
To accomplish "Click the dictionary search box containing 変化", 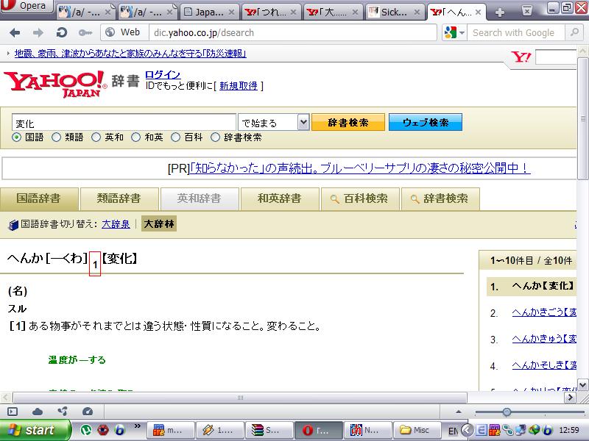I will pyautogui.click(x=124, y=123).
